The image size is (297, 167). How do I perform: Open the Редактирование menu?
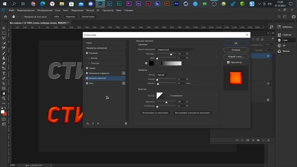pyautogui.click(x=26, y=10)
